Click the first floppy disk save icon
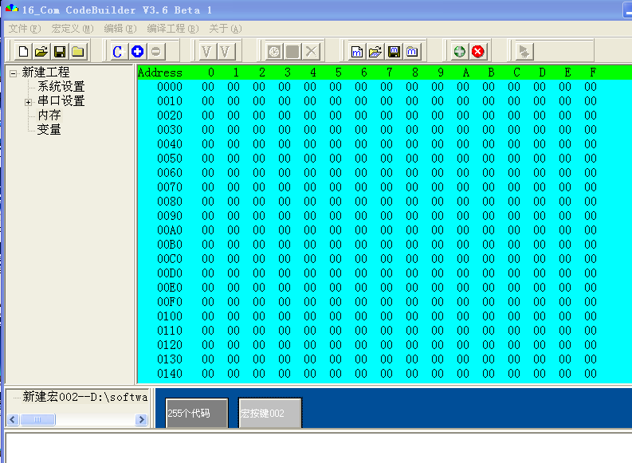The width and height of the screenshot is (632, 463). coord(60,51)
